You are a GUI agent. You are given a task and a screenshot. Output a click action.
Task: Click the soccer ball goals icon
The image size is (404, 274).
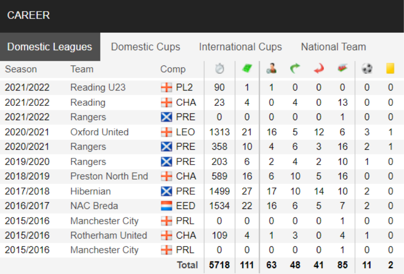(x=367, y=69)
